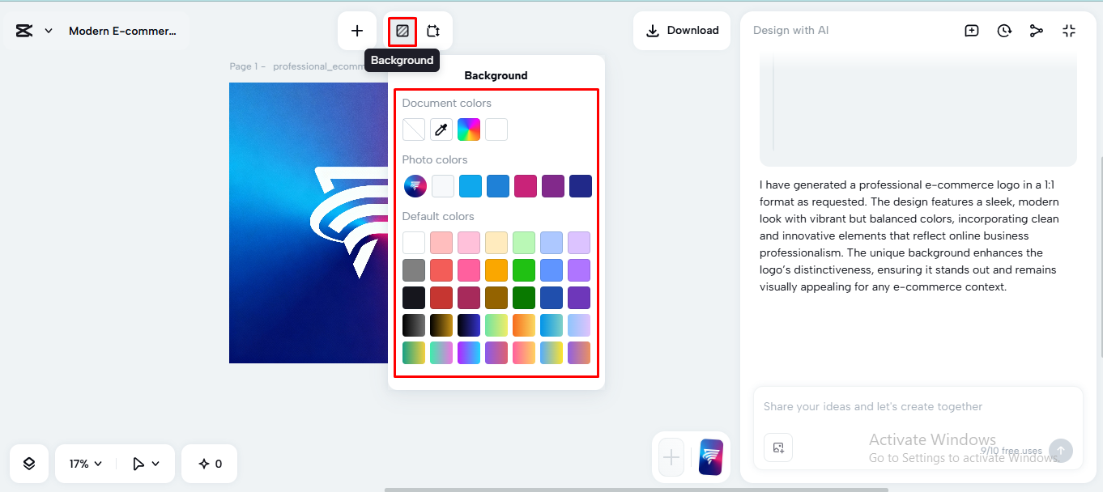1103x492 pixels.
Task: Select the black default color swatch
Action: tap(414, 298)
